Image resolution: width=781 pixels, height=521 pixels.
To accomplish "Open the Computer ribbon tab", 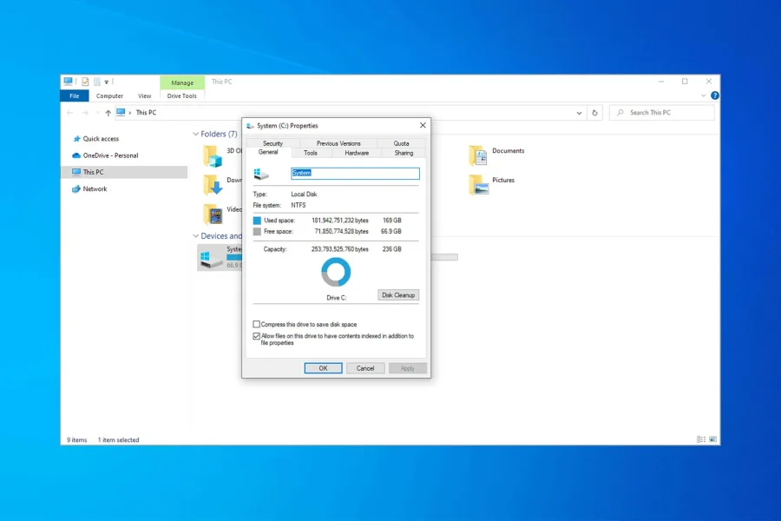I will (x=109, y=96).
